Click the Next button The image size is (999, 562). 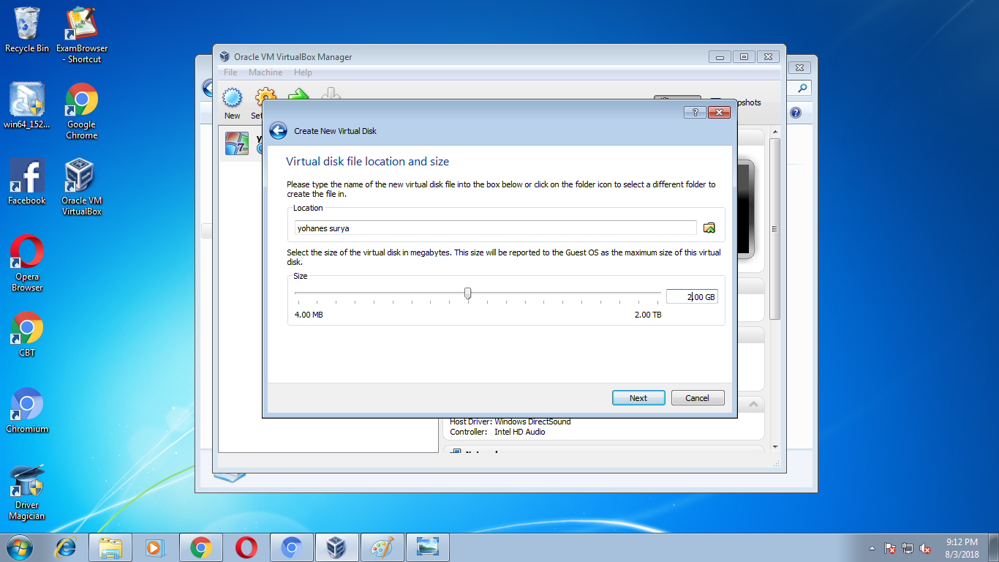[x=638, y=398]
